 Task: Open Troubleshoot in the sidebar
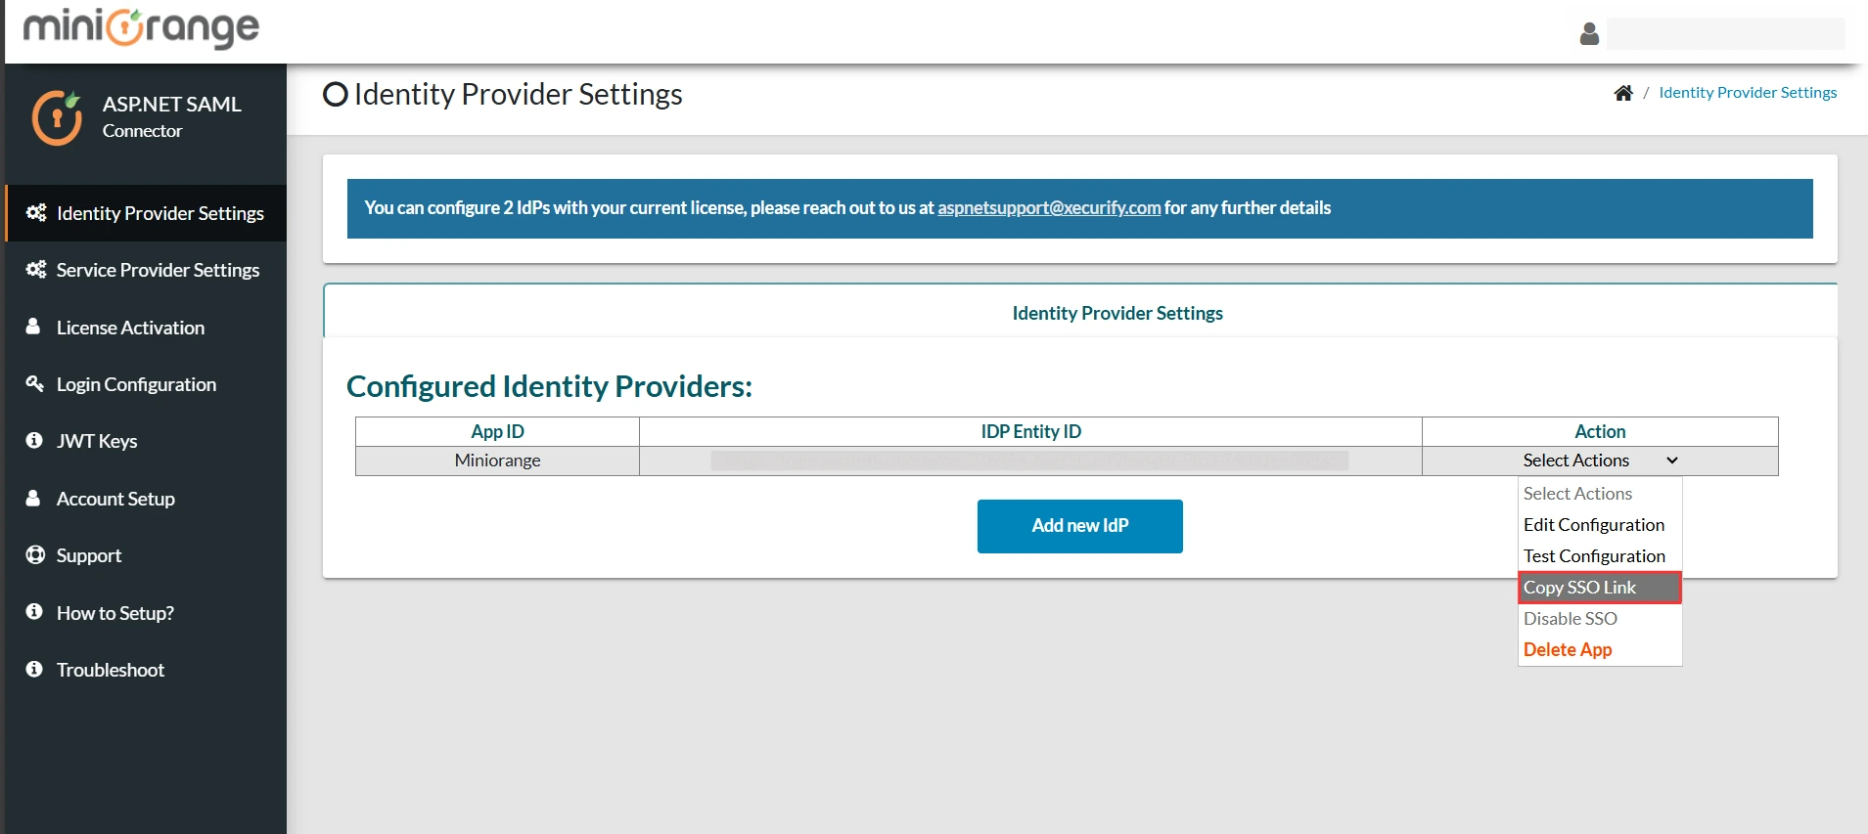click(110, 670)
